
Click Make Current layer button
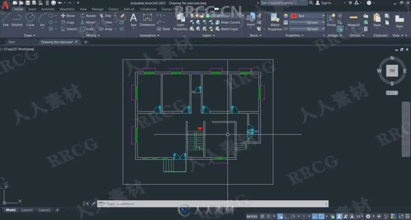[228, 22]
